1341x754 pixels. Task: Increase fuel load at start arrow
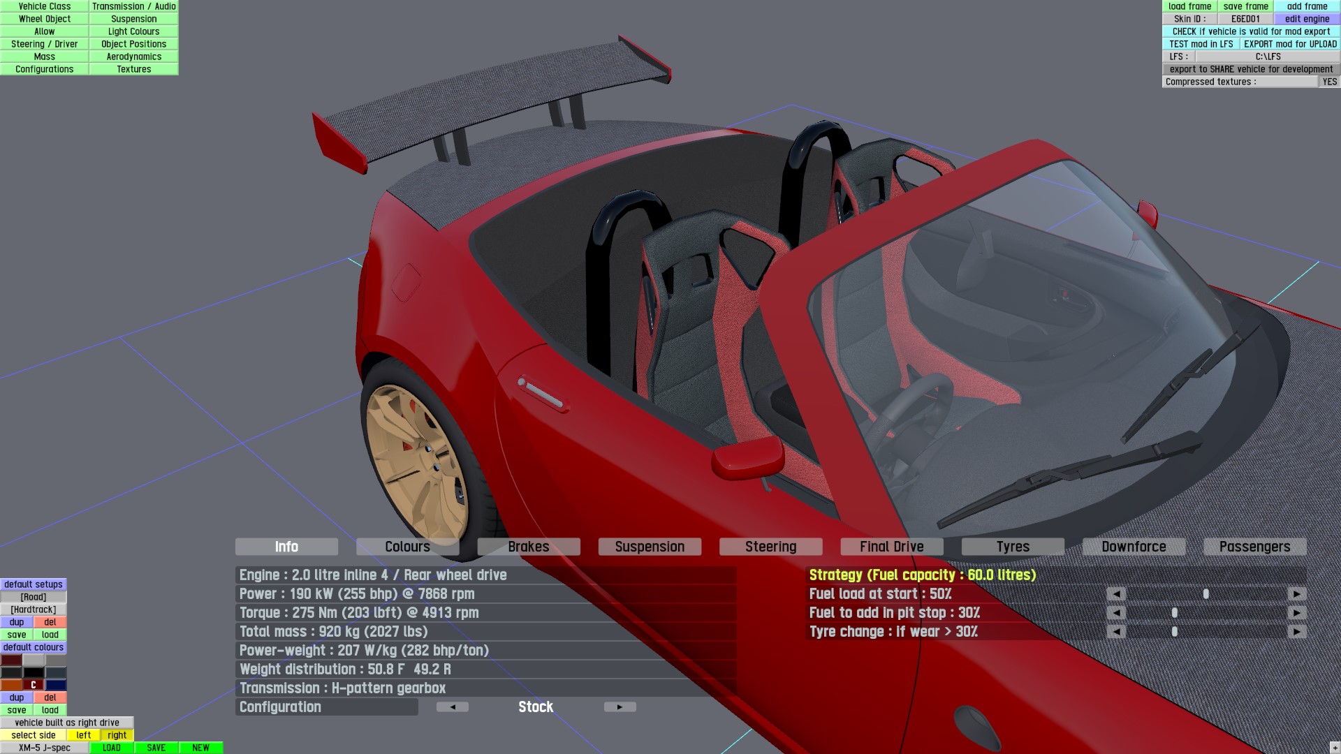(x=1296, y=594)
